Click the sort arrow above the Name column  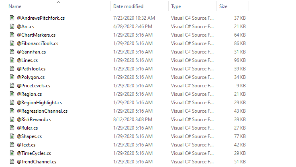tap(59, 2)
